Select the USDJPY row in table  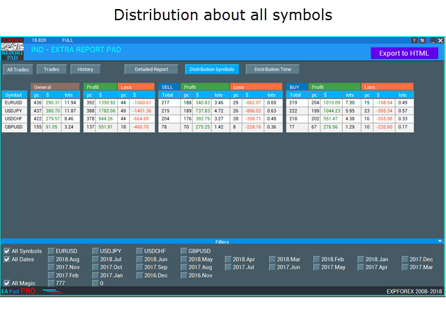14,111
